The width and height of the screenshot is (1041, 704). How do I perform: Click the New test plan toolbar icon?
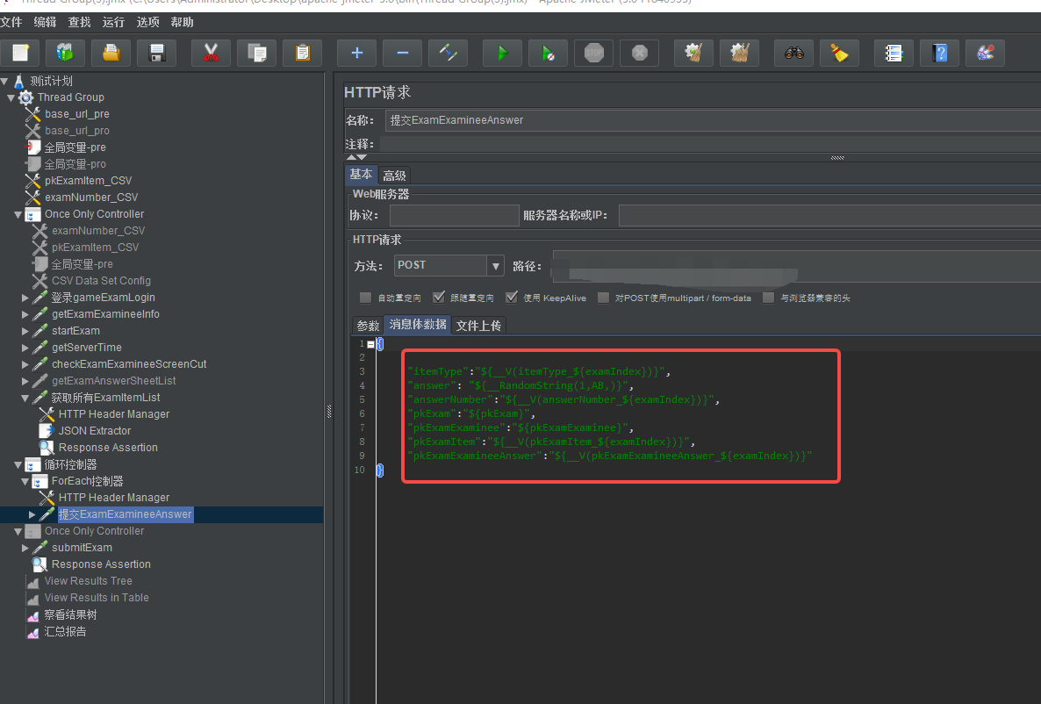20,54
